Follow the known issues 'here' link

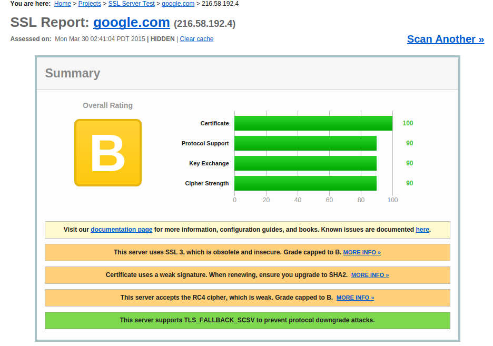coord(422,230)
